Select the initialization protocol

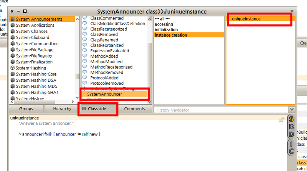[x=166, y=30]
